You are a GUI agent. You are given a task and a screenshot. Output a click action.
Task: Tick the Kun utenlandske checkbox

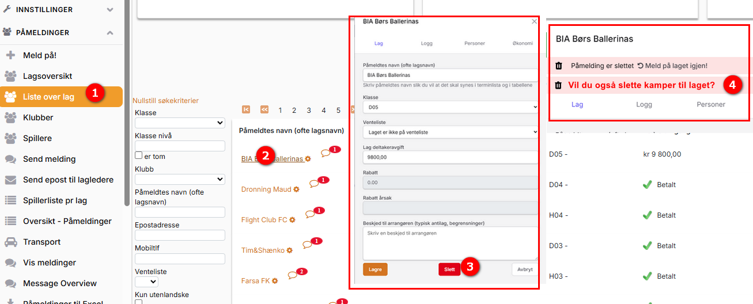coord(138,302)
